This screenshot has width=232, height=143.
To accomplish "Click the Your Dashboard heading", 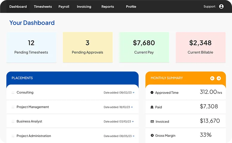I will pyautogui.click(x=32, y=23).
